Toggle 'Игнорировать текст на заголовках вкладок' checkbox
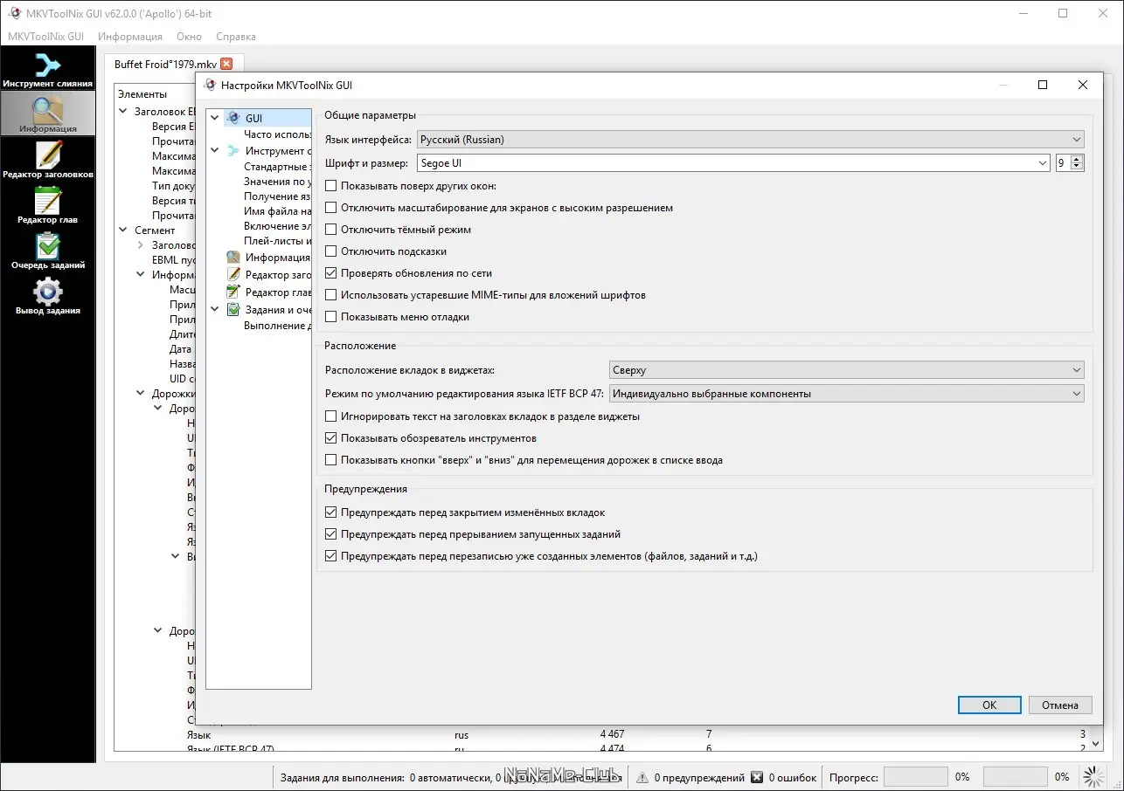The width and height of the screenshot is (1124, 791). pos(330,416)
